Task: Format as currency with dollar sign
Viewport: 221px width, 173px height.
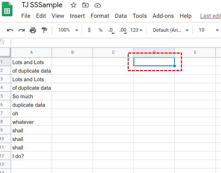Action: coord(89,30)
